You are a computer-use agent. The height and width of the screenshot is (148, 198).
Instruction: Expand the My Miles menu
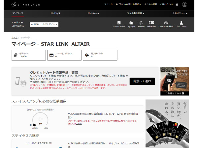[93, 13]
